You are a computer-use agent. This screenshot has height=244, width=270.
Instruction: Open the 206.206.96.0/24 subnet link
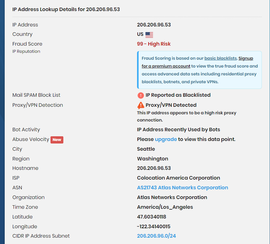(157, 236)
